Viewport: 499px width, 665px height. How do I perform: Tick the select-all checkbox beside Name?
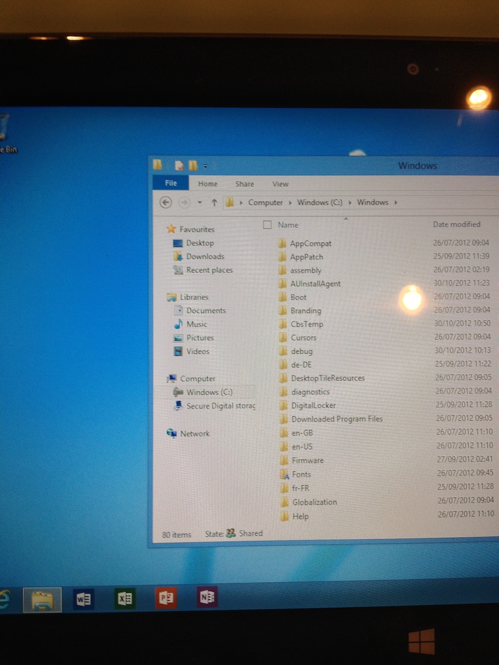point(267,225)
